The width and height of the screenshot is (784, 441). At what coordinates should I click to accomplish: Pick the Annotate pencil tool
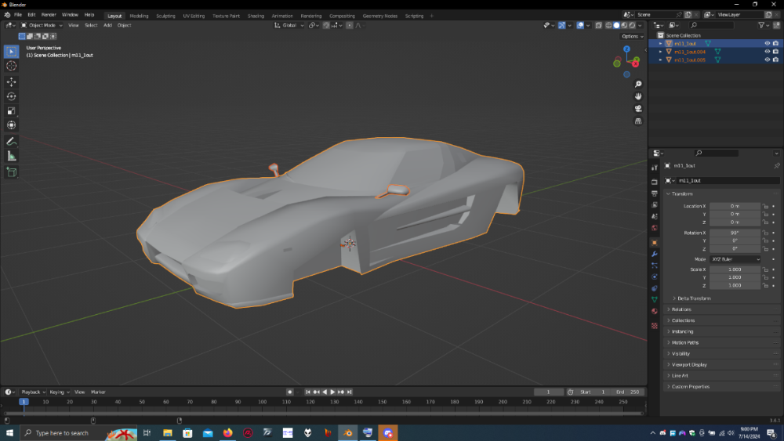[12, 142]
